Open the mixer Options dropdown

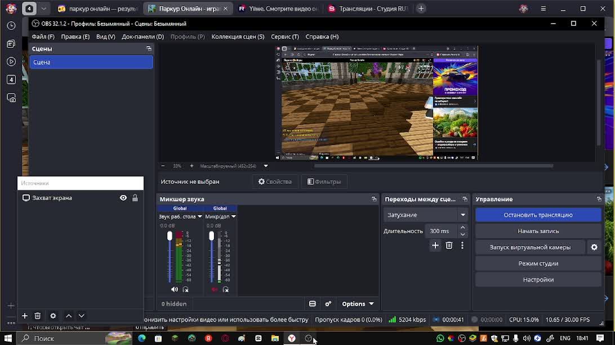[358, 304]
